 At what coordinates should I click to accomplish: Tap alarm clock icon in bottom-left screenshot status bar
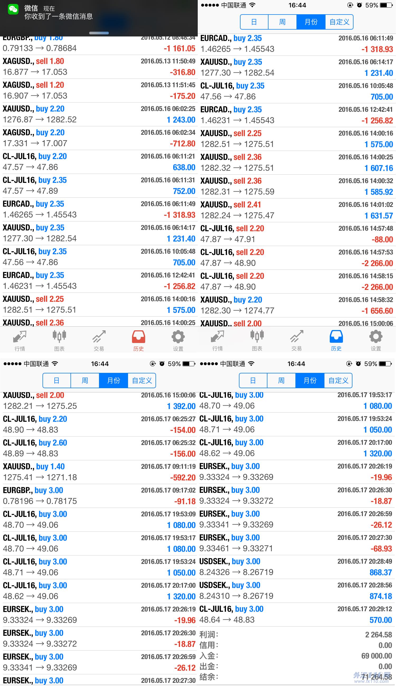162,364
